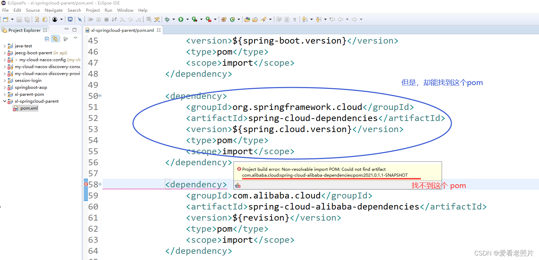Open the Window menu
Viewport: 539px width, 260px height.
[x=125, y=10]
